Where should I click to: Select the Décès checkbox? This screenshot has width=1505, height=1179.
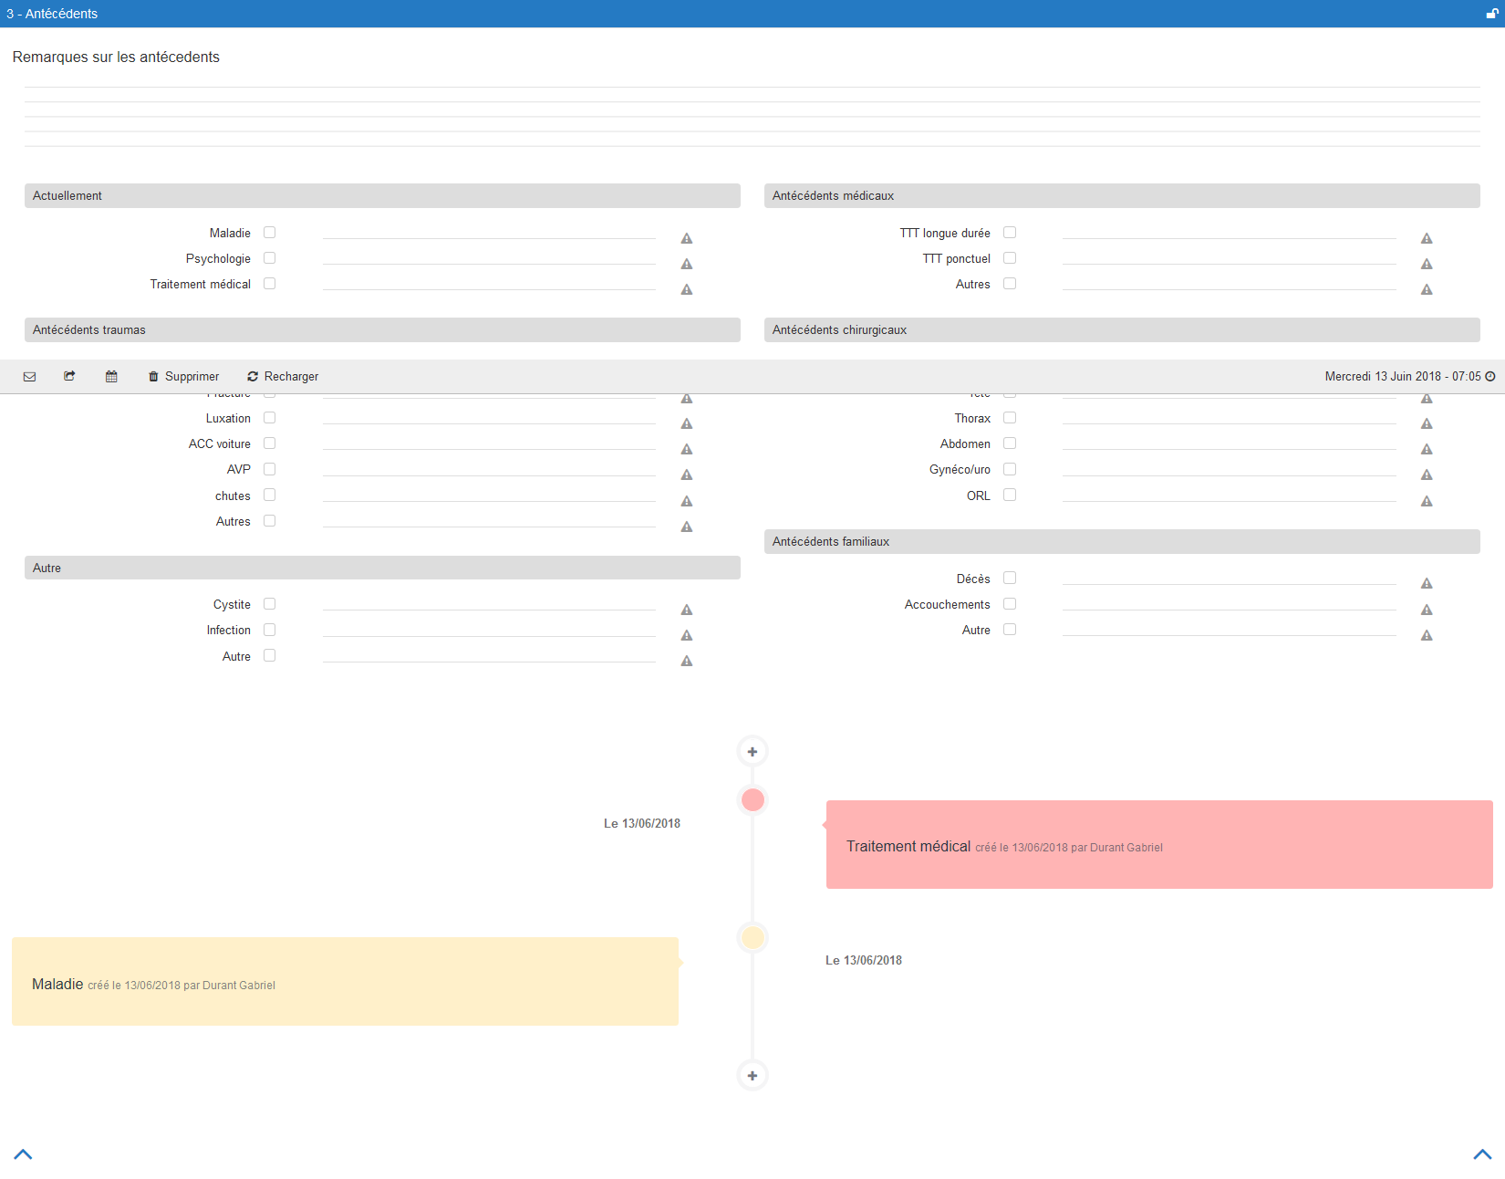[x=1010, y=578]
